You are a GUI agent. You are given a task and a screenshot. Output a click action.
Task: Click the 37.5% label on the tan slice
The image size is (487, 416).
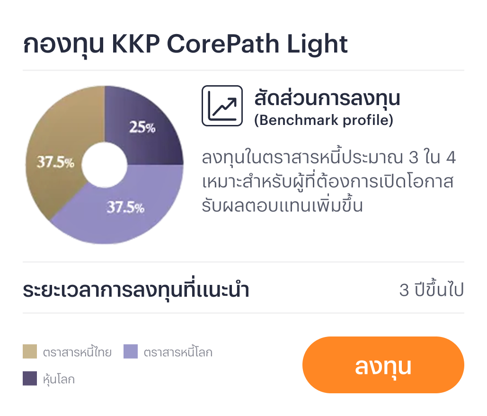pyautogui.click(x=56, y=163)
